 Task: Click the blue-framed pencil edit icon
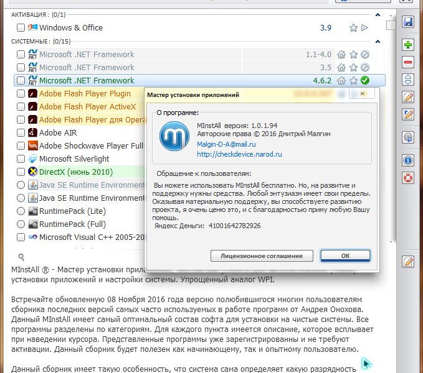click(408, 114)
